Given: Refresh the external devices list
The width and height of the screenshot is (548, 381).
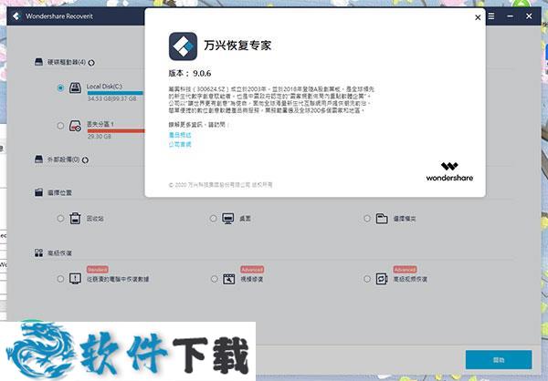Looking at the screenshot, I should tap(85, 160).
